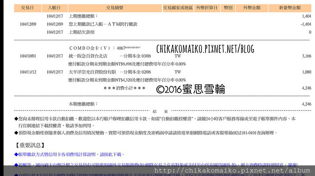Click the 結束 end-of-statement marker
Viewport: 315px width, 176px height.
click(160, 112)
